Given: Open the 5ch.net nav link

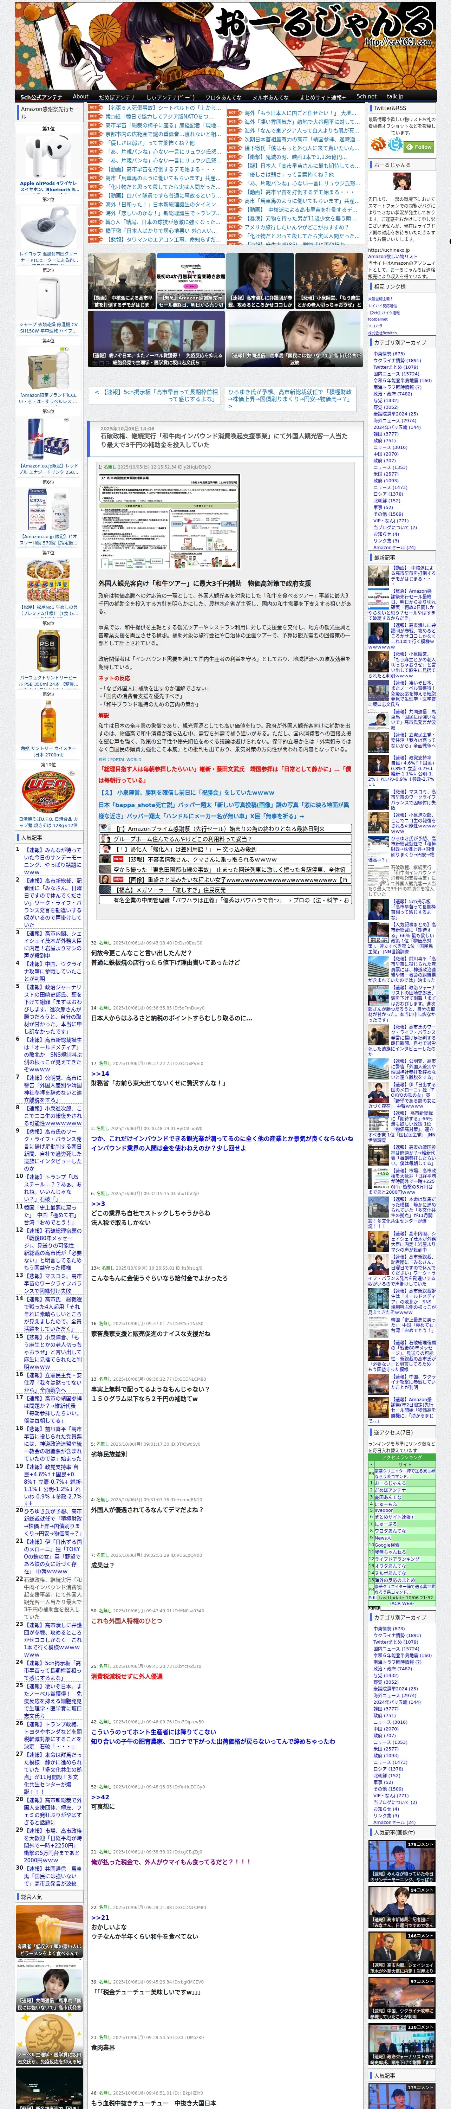Looking at the screenshot, I should coord(366,97).
